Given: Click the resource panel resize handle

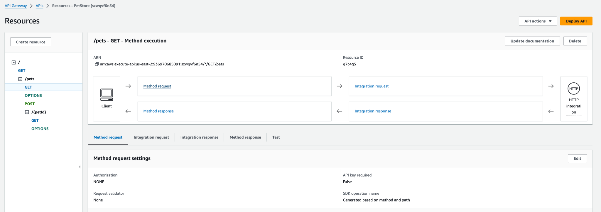Looking at the screenshot, I should [80, 167].
